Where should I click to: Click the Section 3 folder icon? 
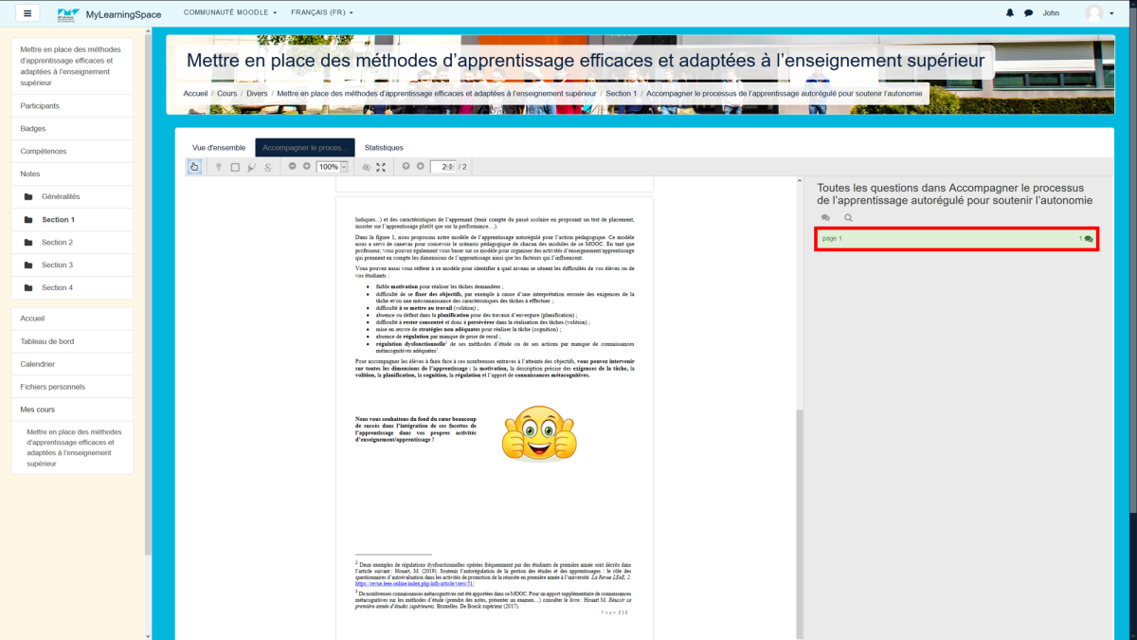click(x=28, y=265)
